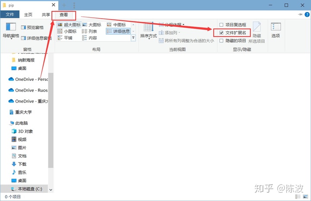Open the 分组依据 dropdown
The image size is (311, 201).
[172, 25]
